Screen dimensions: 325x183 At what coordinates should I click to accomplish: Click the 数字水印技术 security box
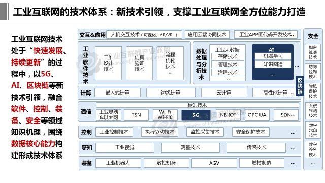(313, 130)
